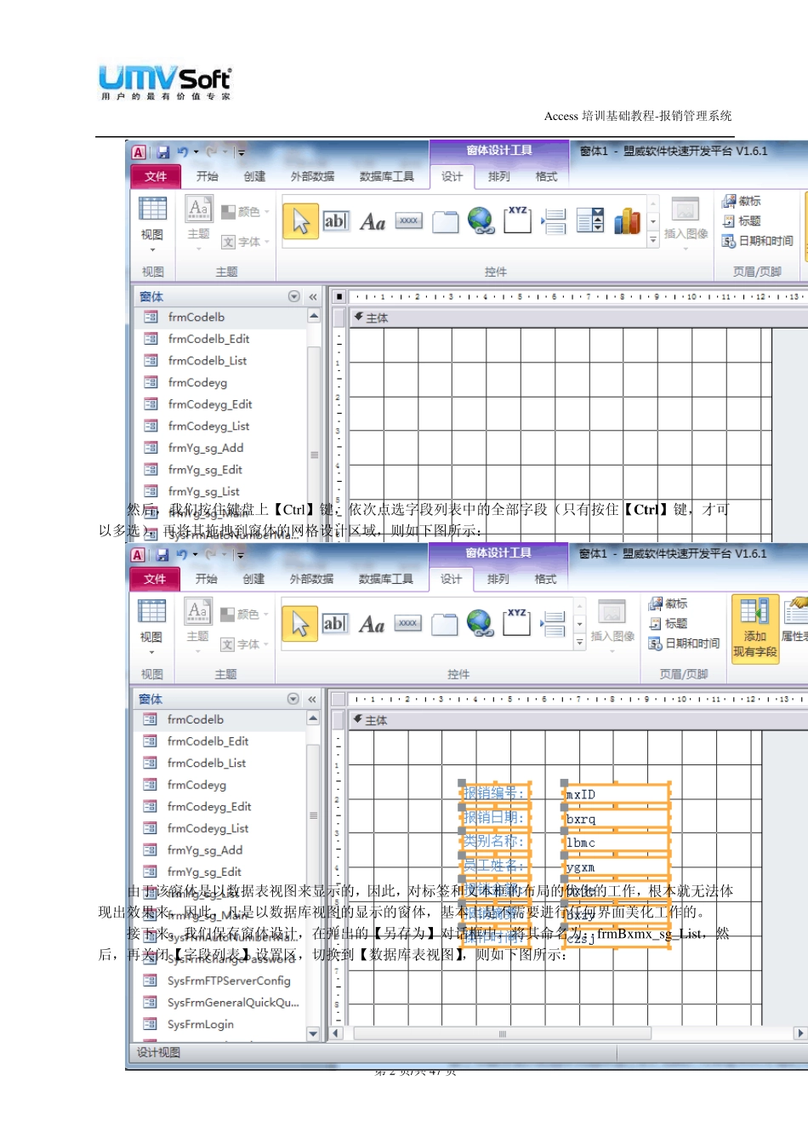Click the horizontal scrollbar thumb under form grid
The image size is (808, 1144).
503,1033
